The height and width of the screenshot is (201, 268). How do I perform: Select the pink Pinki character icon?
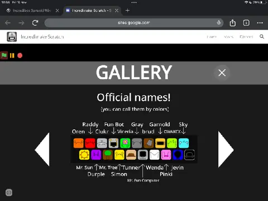[166, 155]
